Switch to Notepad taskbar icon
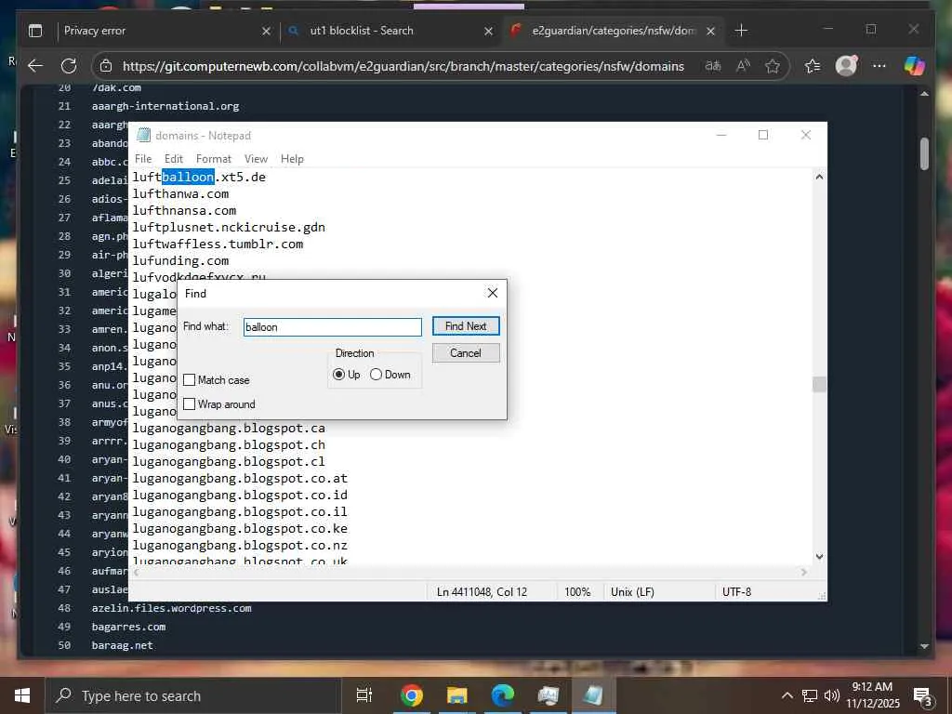Viewport: 952px width, 714px height. tap(593, 695)
